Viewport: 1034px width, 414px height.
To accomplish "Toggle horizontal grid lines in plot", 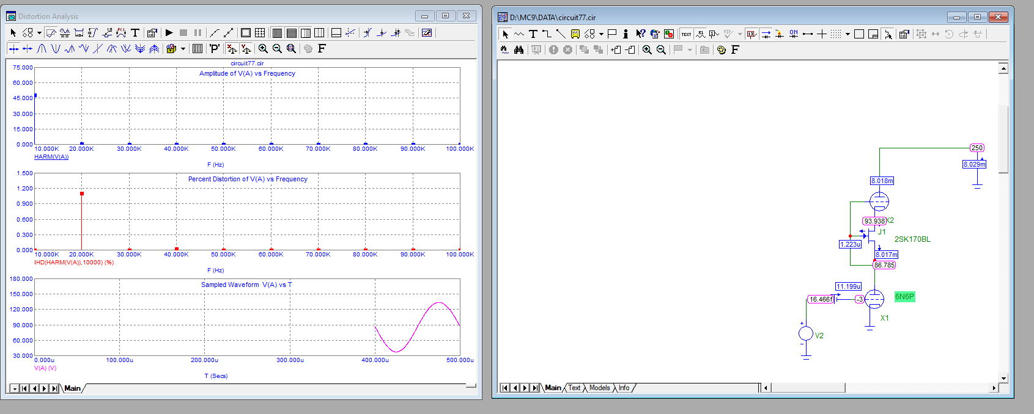I will pos(291,33).
